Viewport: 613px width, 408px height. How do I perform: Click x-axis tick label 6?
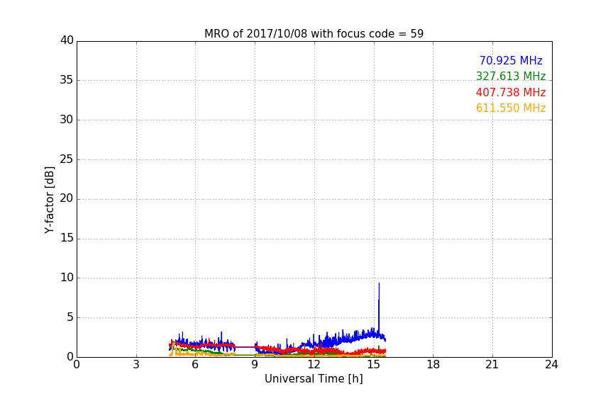coord(195,365)
